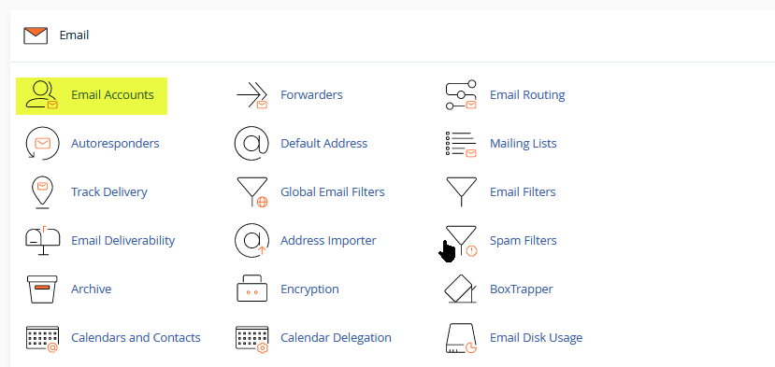Viewport: 775px width, 367px height.
Task: Open the Encryption link
Action: point(309,289)
